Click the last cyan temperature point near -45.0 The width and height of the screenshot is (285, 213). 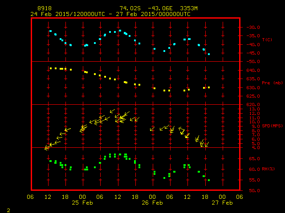pyautogui.click(x=209, y=54)
